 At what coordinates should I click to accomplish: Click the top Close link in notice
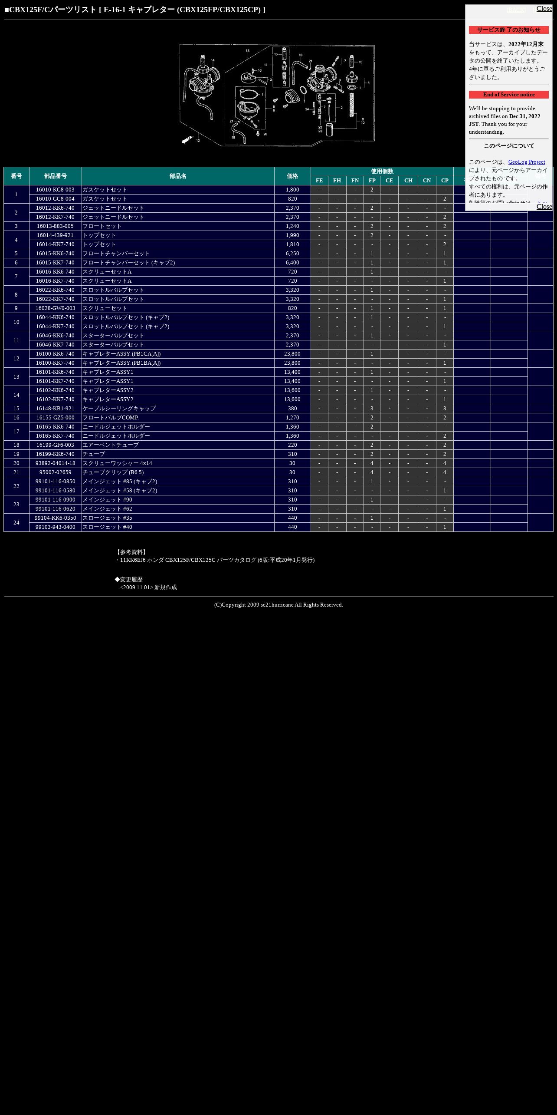(x=544, y=9)
